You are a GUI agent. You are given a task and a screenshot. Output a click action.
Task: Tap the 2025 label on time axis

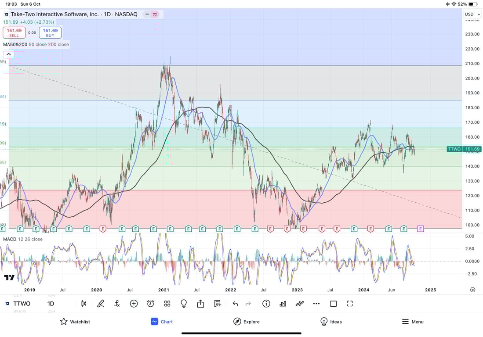tap(431, 290)
